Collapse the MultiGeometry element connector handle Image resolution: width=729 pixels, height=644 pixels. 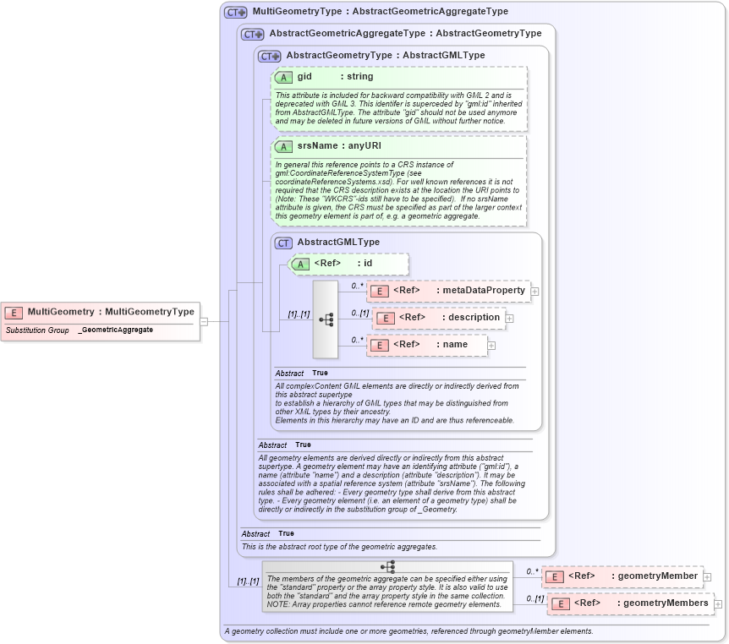204,321
